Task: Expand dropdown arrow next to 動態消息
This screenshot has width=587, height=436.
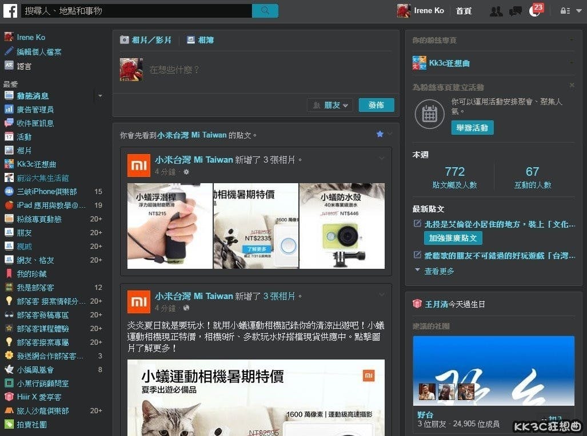Action: [x=100, y=96]
